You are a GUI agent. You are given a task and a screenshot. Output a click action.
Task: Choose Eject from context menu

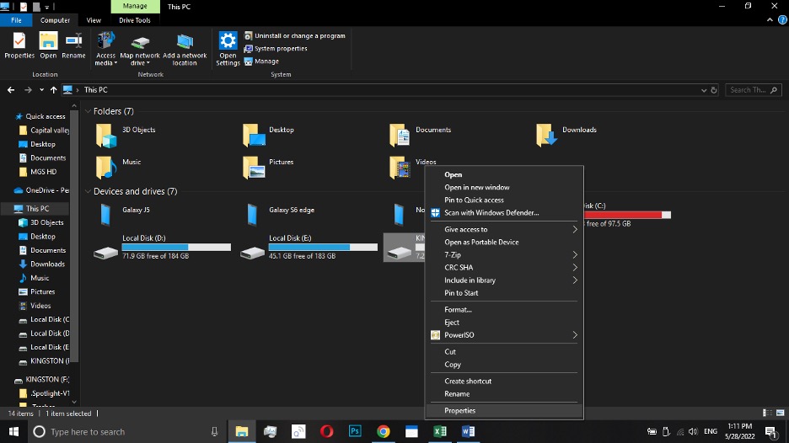pyautogui.click(x=504, y=323)
